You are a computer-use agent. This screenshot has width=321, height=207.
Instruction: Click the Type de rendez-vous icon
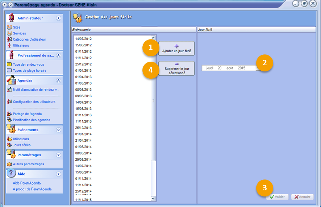9,65
